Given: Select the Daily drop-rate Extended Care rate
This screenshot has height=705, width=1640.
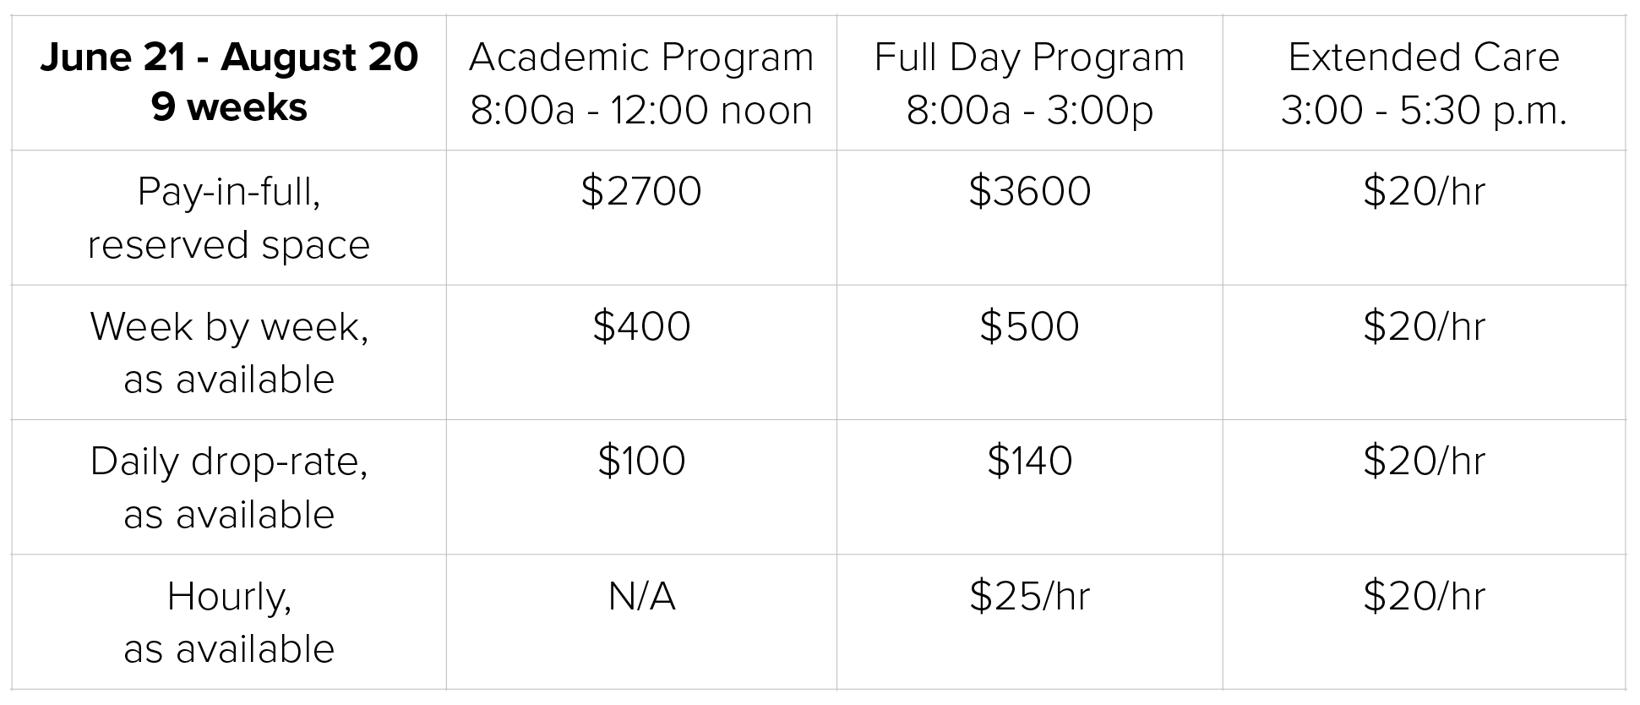Looking at the screenshot, I should pyautogui.click(x=1424, y=461).
